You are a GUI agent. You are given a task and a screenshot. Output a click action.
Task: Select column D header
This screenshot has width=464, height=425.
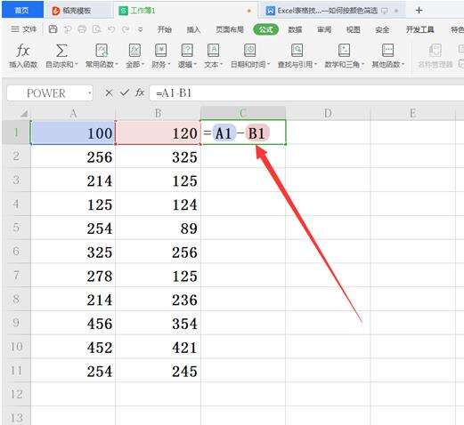tap(328, 113)
